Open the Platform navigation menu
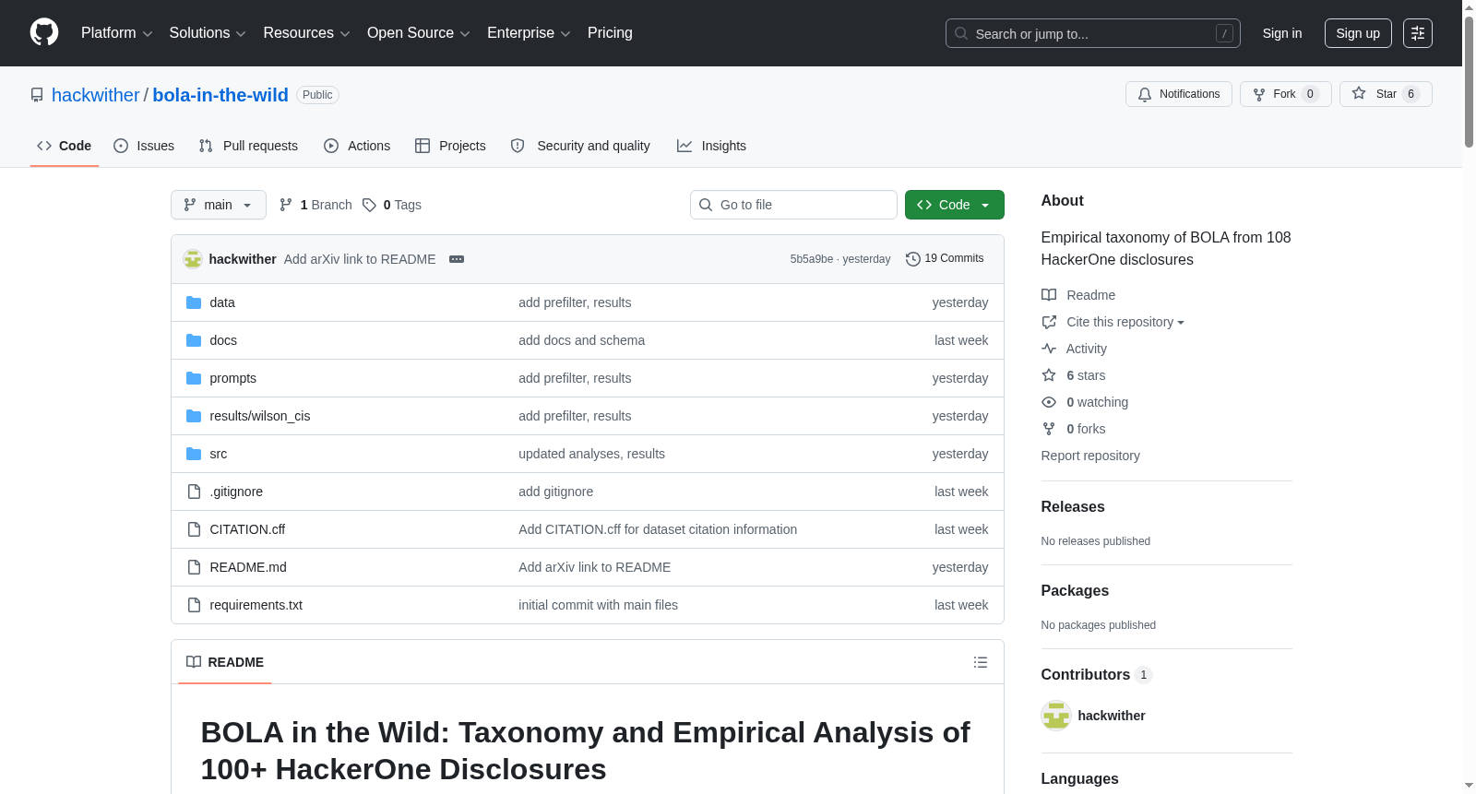 click(116, 33)
